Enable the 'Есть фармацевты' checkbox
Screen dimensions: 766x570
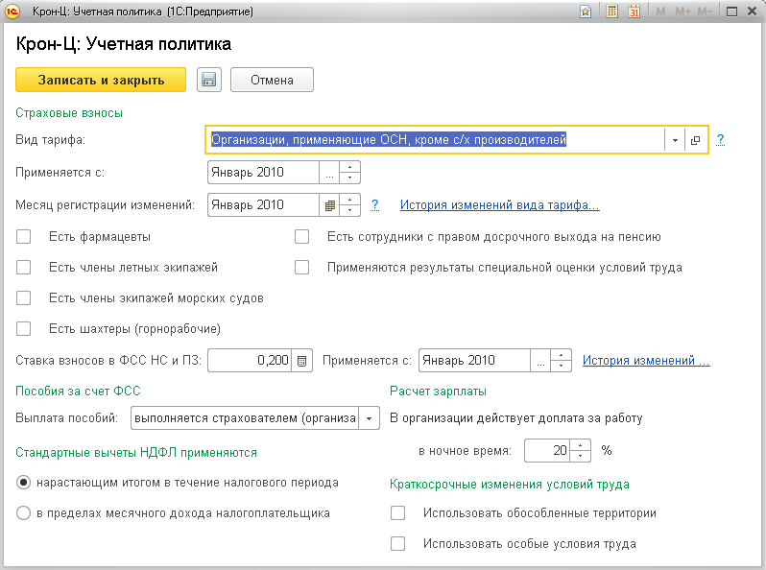pyautogui.click(x=24, y=236)
